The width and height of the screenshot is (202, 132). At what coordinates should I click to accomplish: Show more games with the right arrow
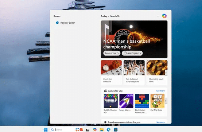[166, 101]
